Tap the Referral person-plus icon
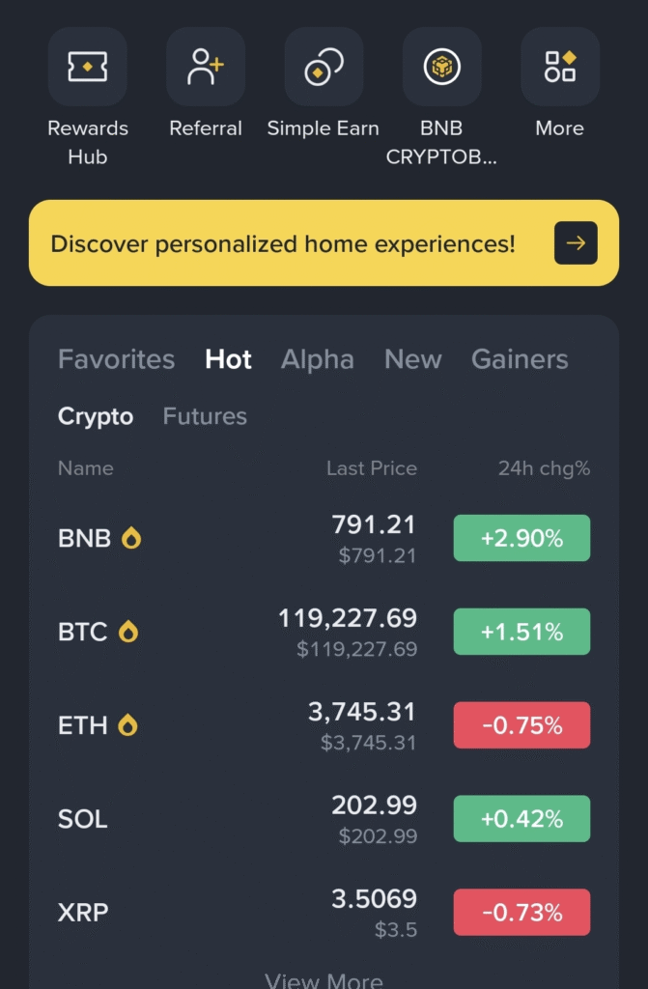The image size is (648, 989). (x=206, y=67)
